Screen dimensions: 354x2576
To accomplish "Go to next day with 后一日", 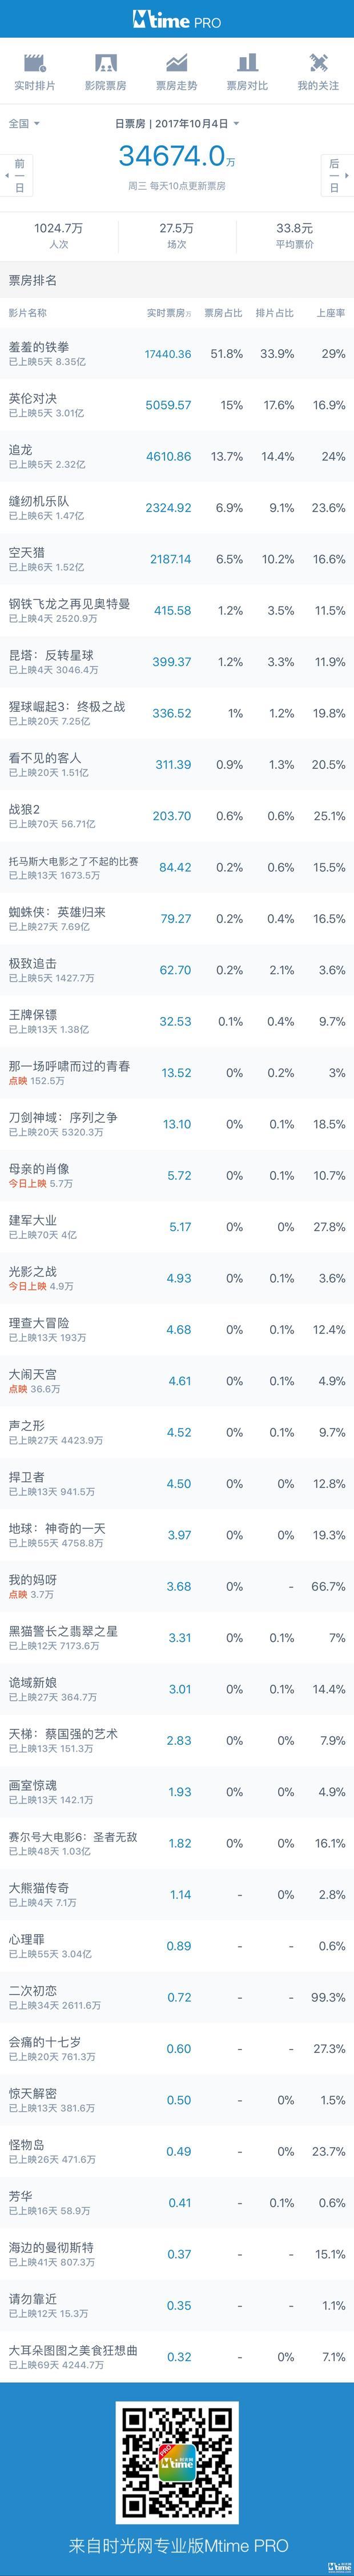I will point(334,174).
